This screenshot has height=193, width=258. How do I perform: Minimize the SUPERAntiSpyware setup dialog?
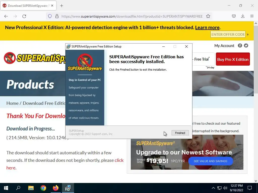(163, 46)
